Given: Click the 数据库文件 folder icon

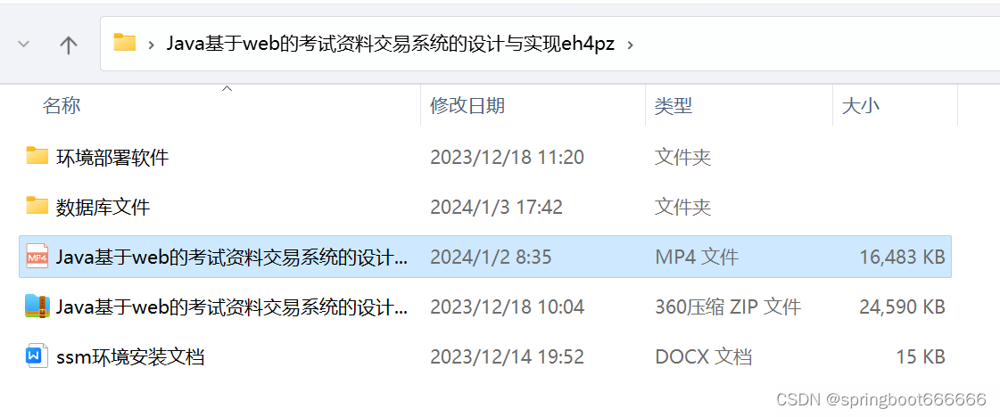Looking at the screenshot, I should pos(37,206).
